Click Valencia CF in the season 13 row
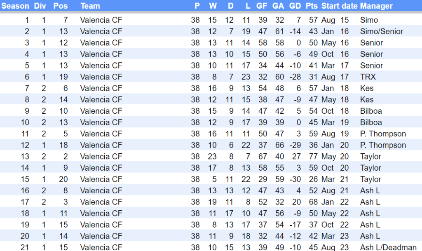Screen dimensions: 422x251 click(101, 156)
